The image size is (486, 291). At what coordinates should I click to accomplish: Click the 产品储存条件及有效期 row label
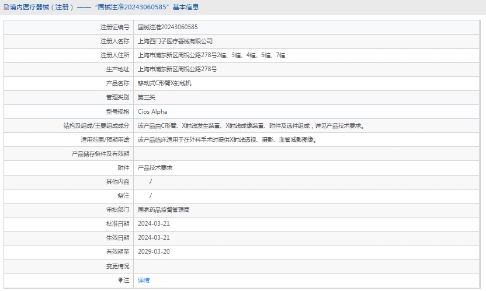(x=100, y=154)
